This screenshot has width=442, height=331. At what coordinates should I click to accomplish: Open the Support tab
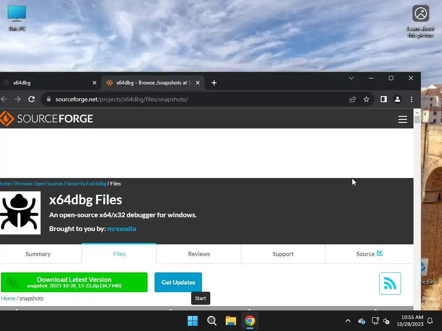pos(283,254)
